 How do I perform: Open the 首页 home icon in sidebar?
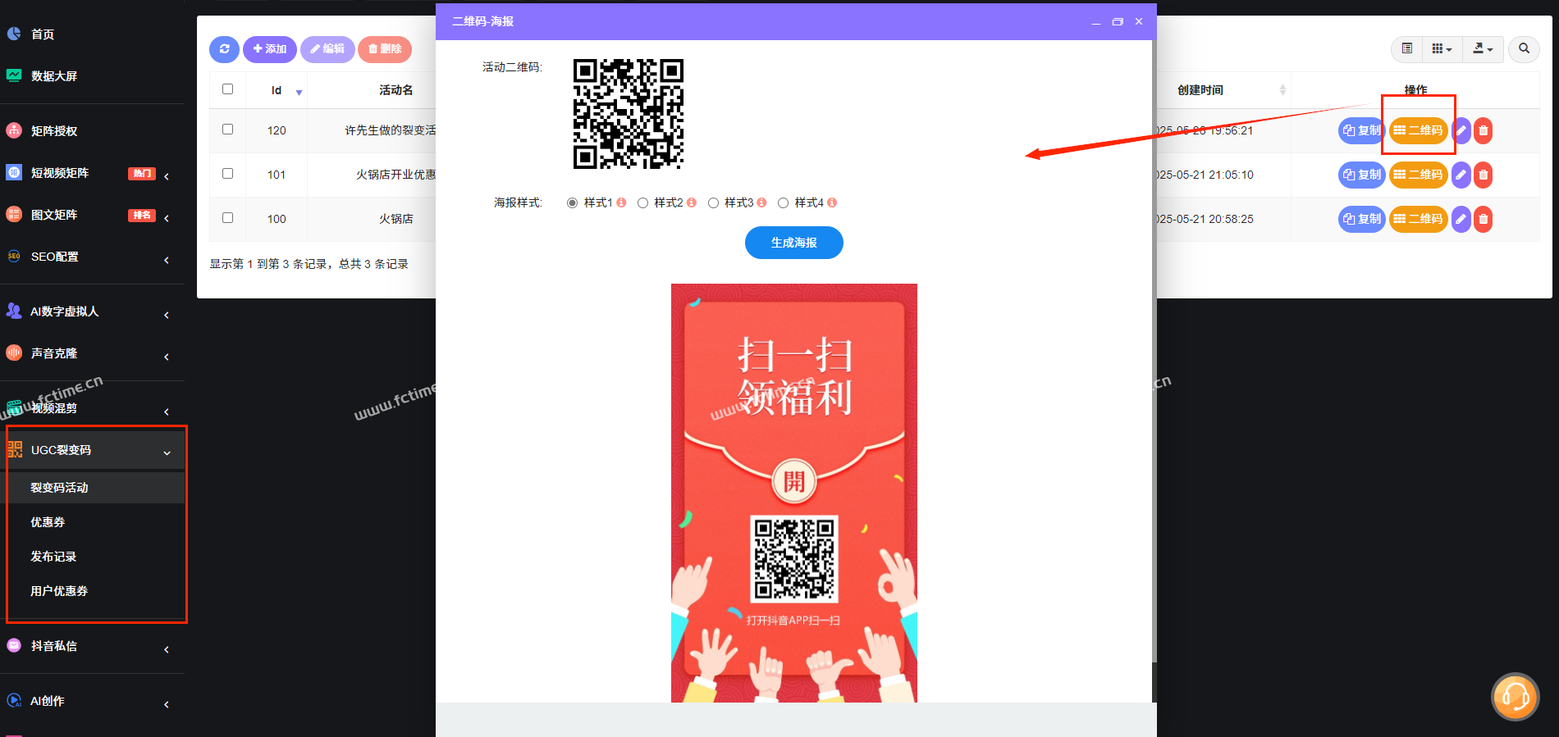(14, 34)
